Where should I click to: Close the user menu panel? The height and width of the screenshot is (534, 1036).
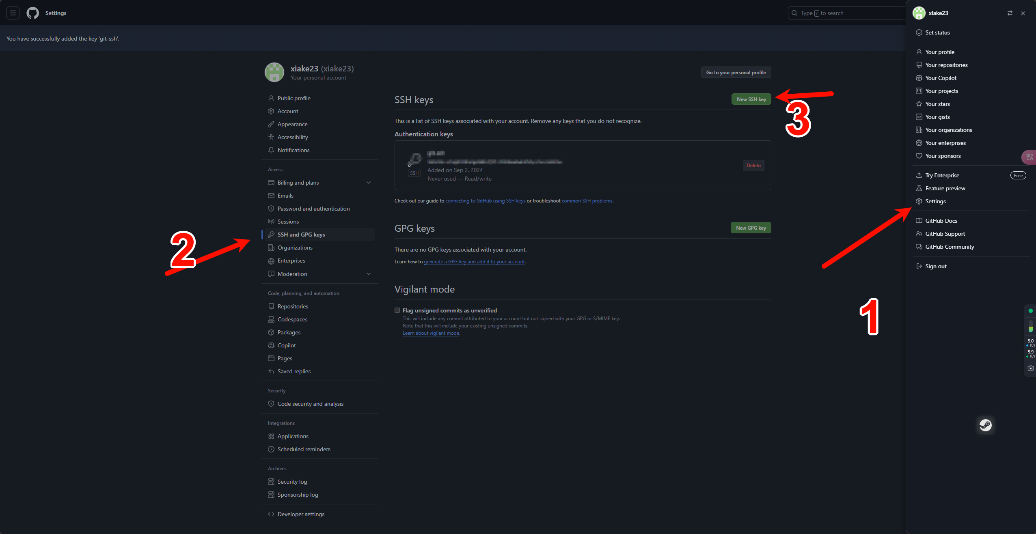[1023, 13]
